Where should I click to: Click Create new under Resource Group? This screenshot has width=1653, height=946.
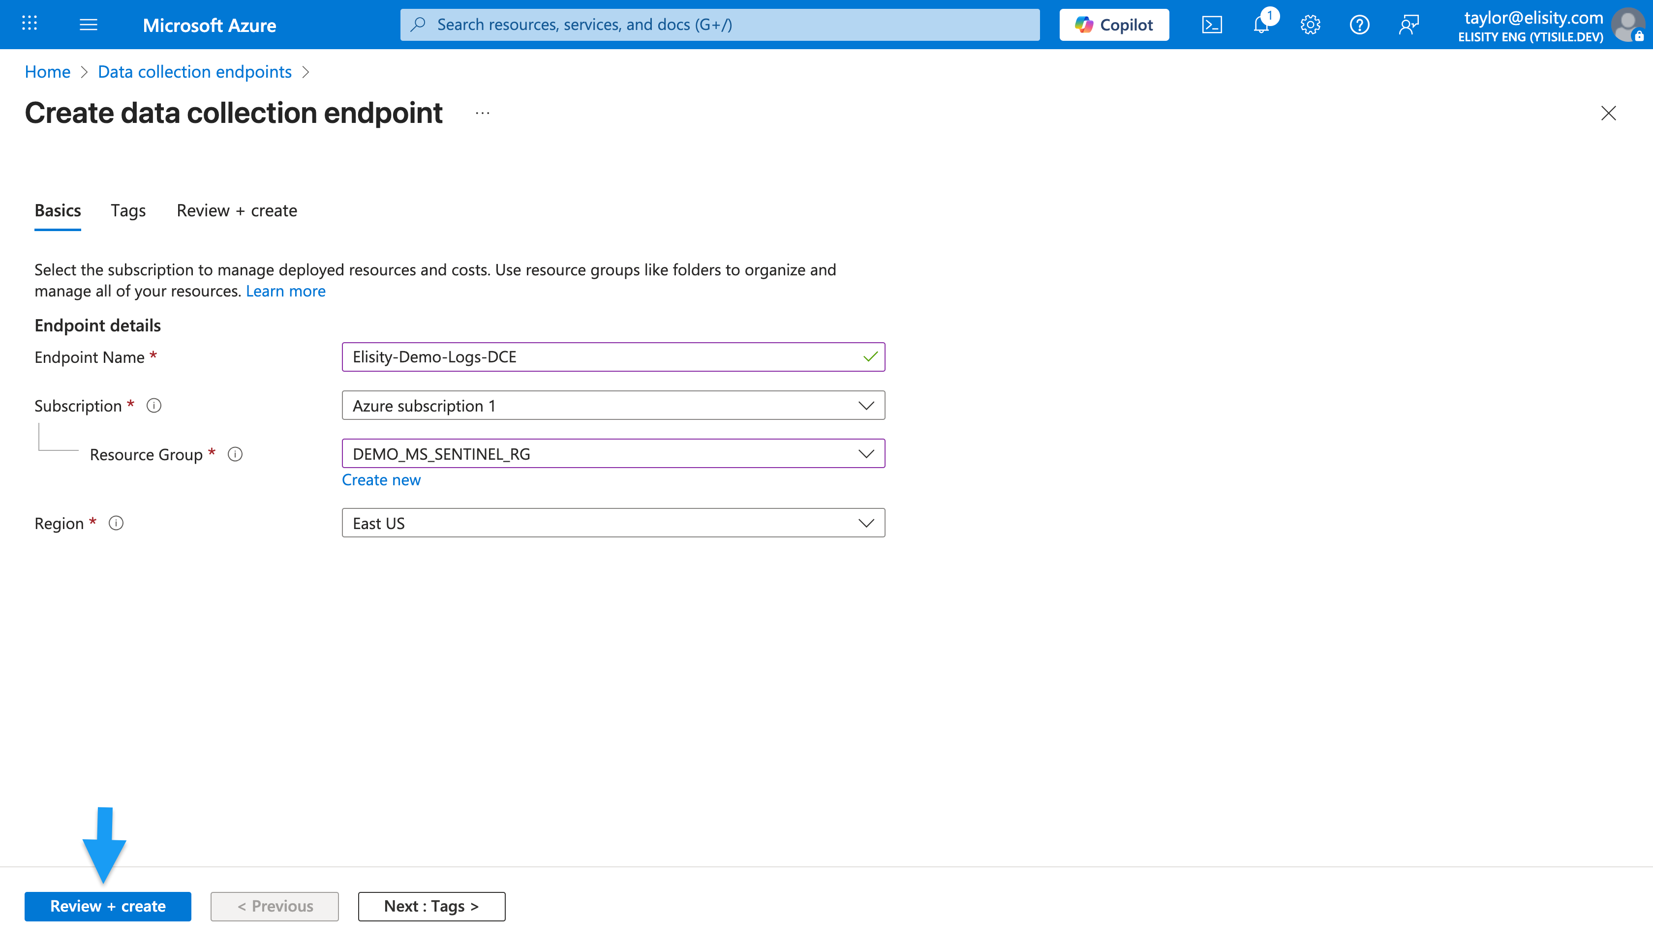coord(381,479)
